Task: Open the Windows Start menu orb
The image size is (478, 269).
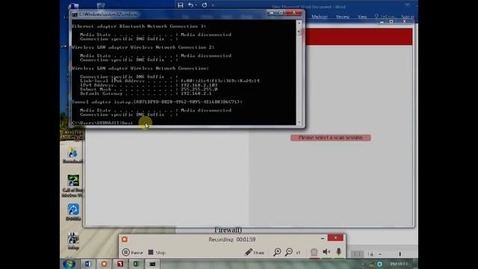Action: [x=69, y=264]
